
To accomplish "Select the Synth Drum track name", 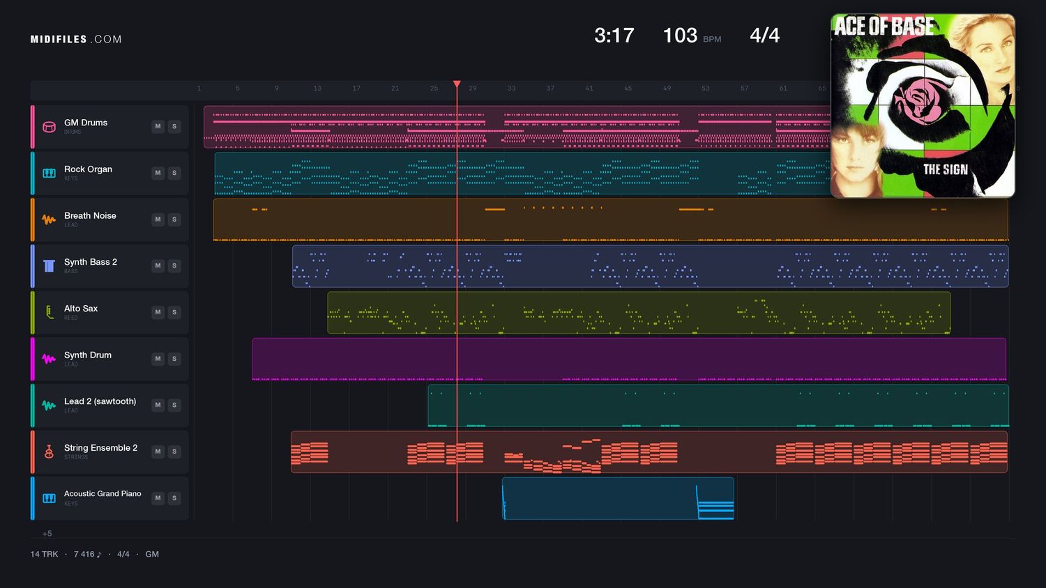I will tap(88, 355).
